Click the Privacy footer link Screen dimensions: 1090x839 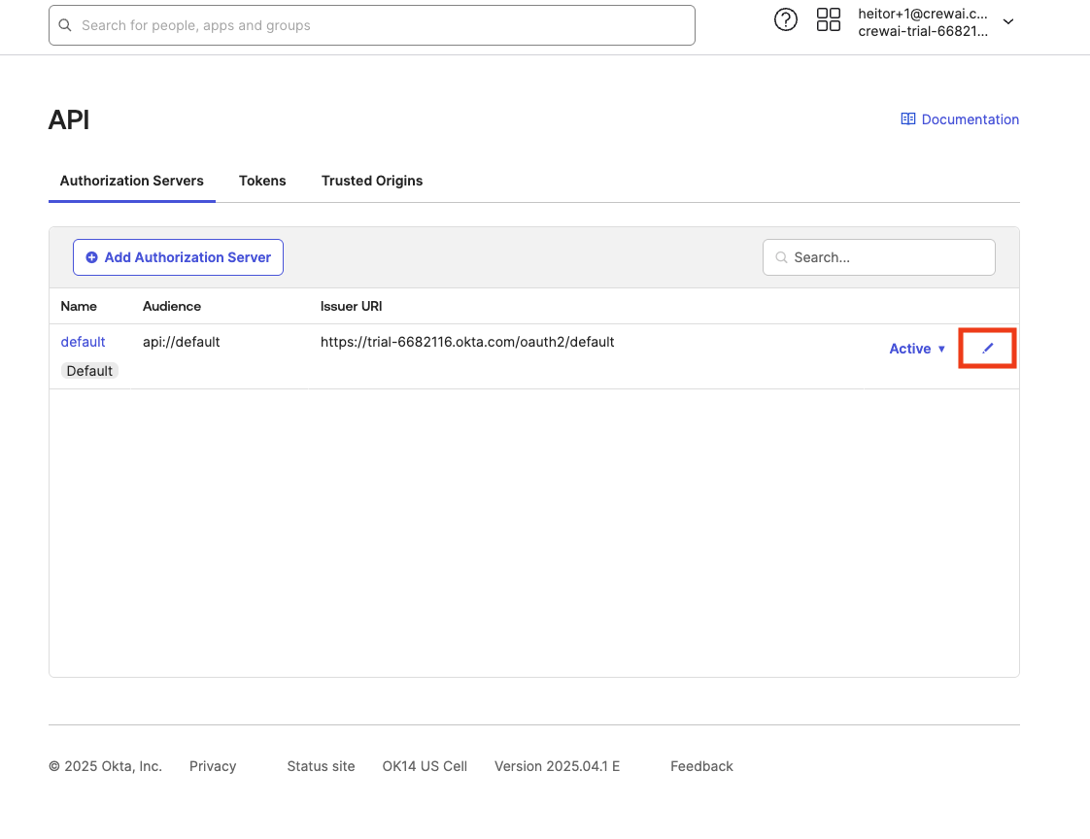tap(213, 766)
